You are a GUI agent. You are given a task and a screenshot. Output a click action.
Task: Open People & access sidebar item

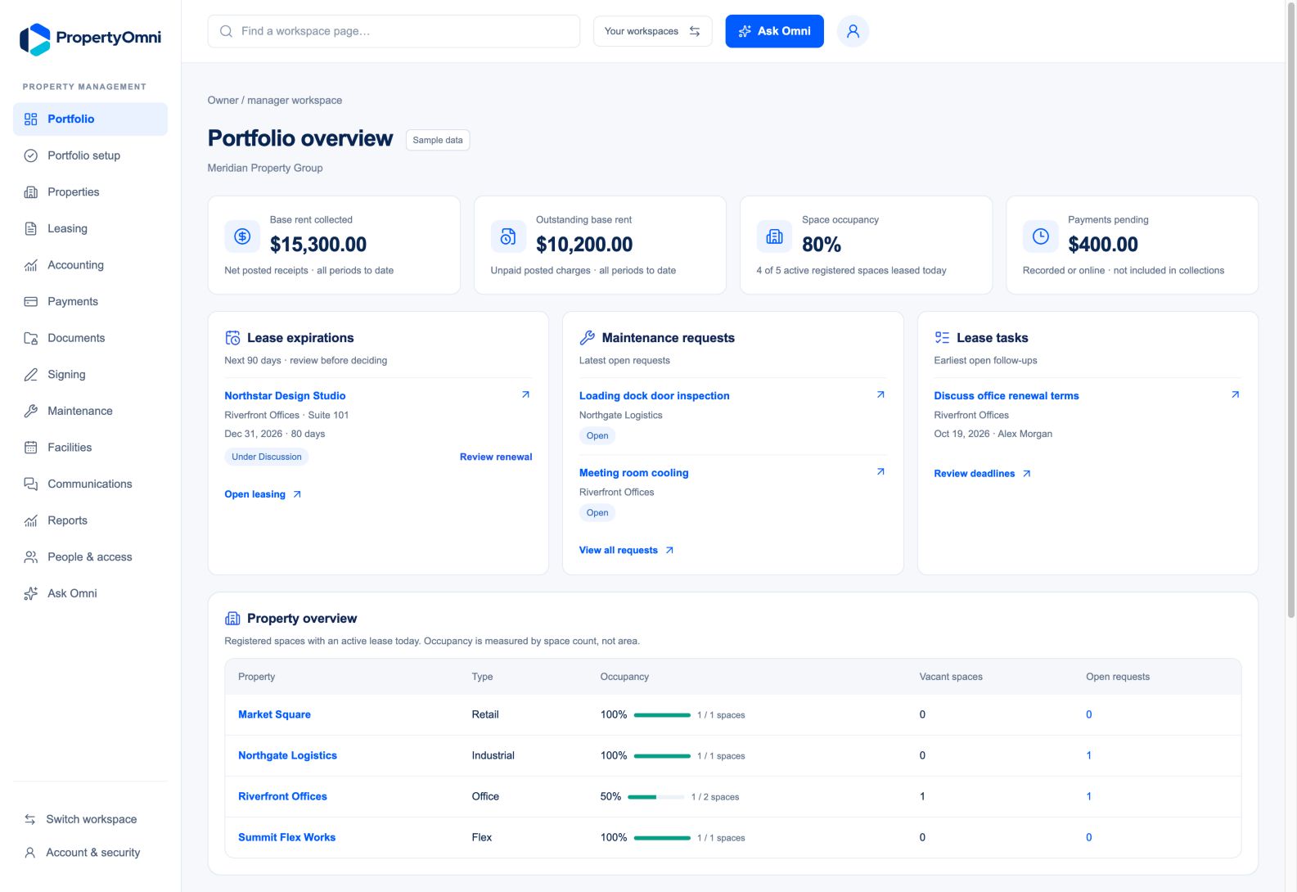[x=90, y=556]
